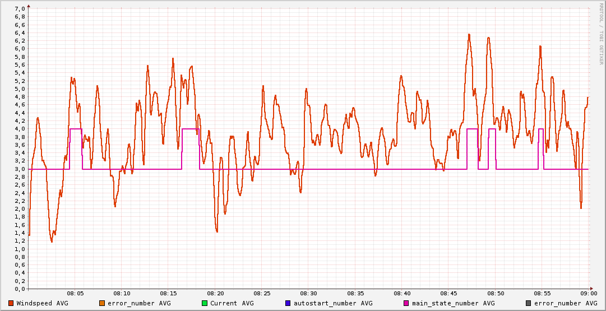Click the 08:45 time axis label
Image resolution: width=606 pixels, height=311 pixels.
448,293
